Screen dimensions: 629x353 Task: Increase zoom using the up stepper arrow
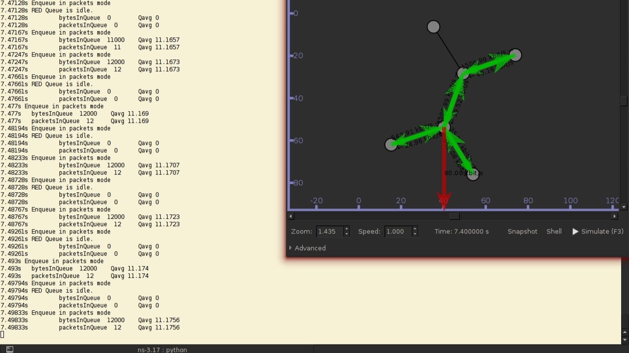[345, 229]
